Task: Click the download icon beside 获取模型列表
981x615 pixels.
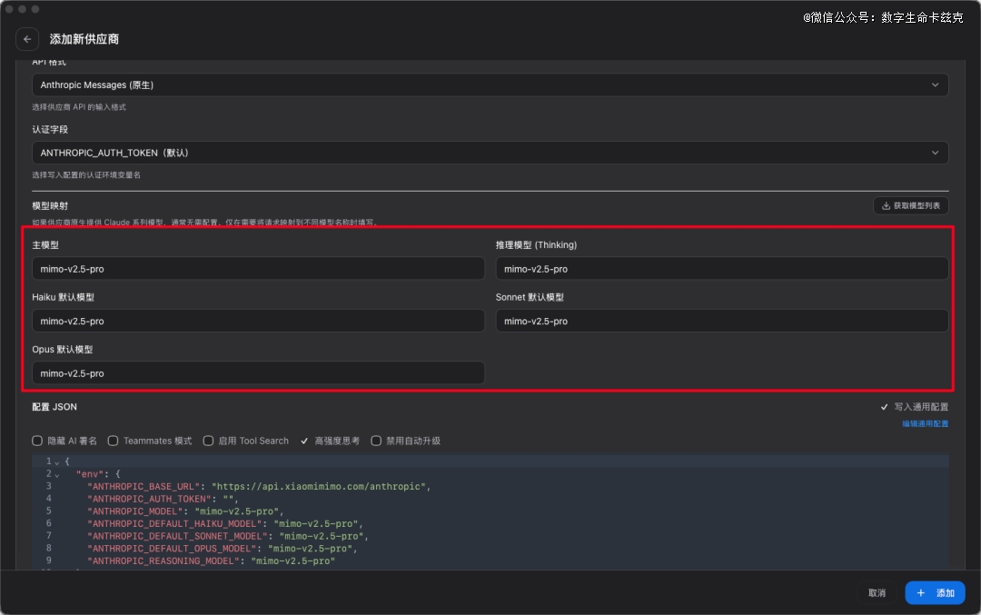Action: pos(886,206)
